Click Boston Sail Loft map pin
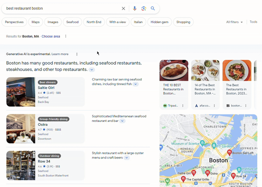Image resolution: width=262 pixels, height=187 pixels. pyautogui.click(x=229, y=152)
